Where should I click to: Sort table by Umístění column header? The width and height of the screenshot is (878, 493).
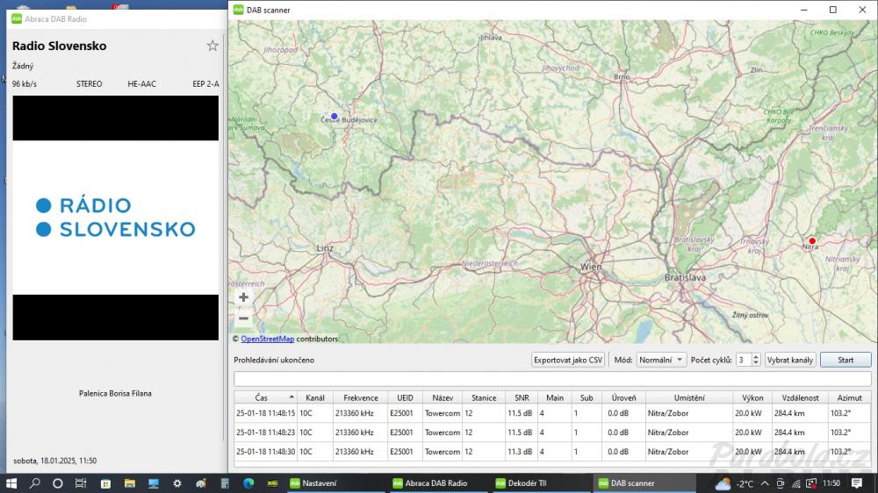688,398
